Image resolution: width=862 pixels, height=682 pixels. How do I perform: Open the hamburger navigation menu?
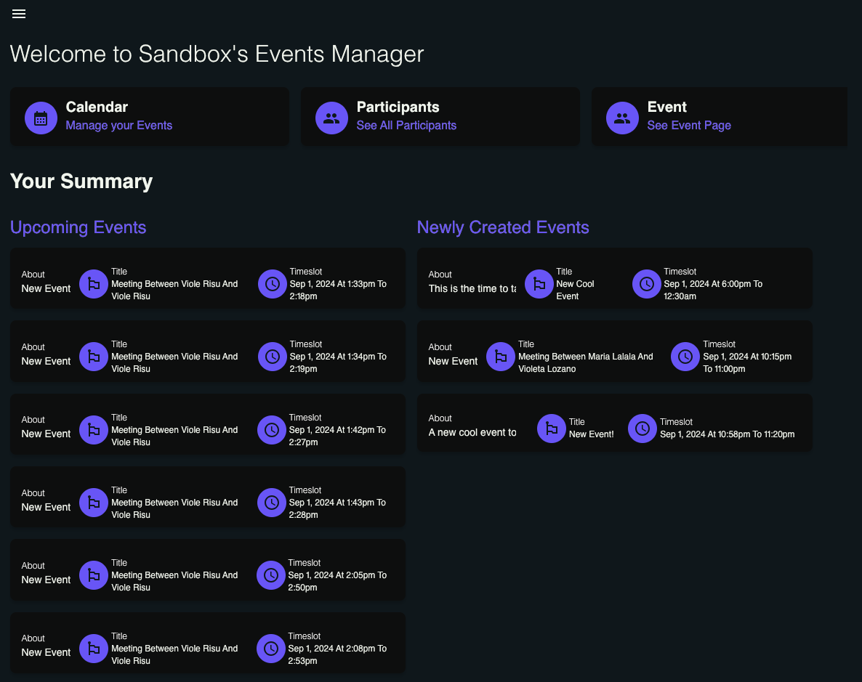19,15
